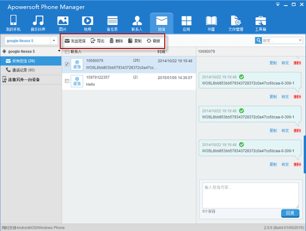The width and height of the screenshot is (306, 231).
Task: Click the blue Reply button
Action: (290, 213)
